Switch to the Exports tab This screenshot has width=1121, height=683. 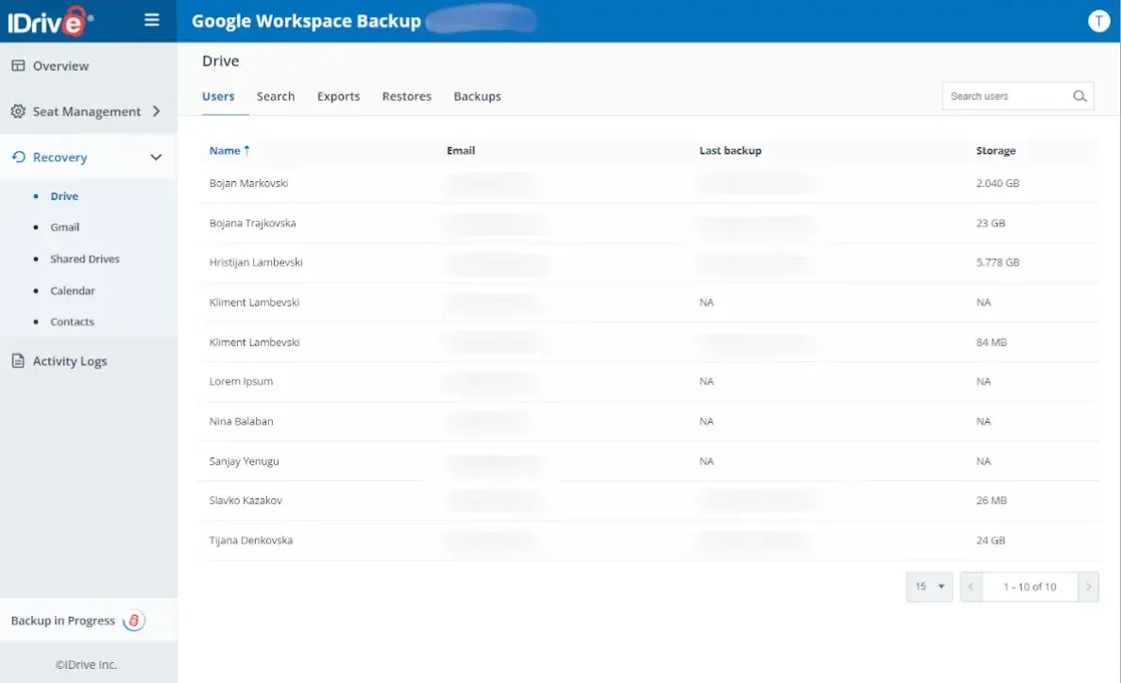coord(338,96)
